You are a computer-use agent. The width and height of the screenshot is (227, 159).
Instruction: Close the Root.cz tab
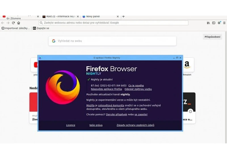78,16
